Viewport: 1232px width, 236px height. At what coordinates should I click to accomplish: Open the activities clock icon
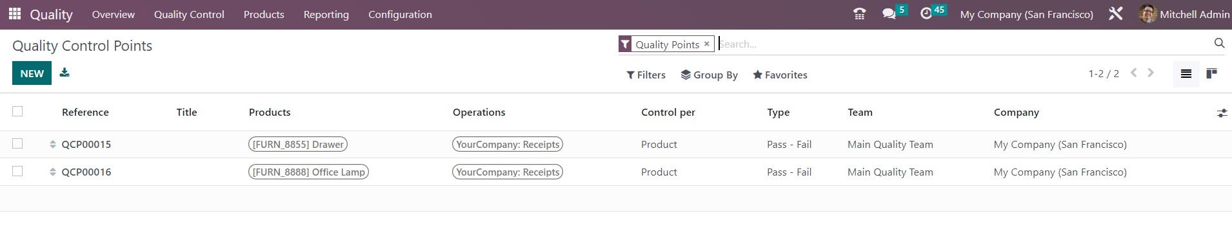pyautogui.click(x=926, y=14)
